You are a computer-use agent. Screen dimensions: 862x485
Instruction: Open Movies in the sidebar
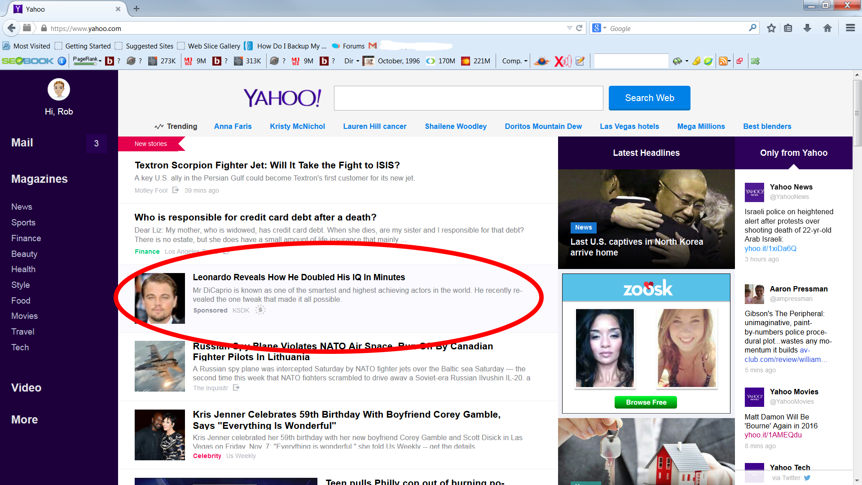coord(25,316)
